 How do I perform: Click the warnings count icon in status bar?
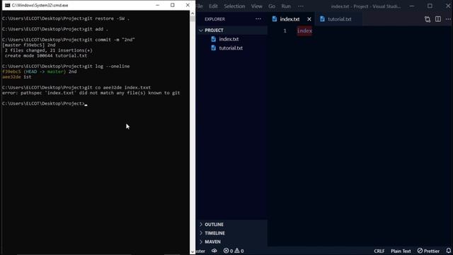click(237, 251)
